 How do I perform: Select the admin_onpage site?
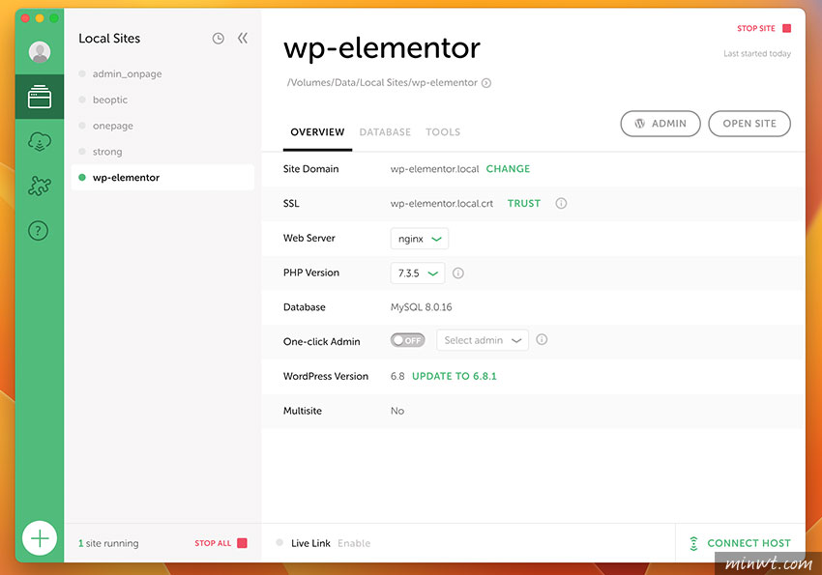click(x=162, y=73)
